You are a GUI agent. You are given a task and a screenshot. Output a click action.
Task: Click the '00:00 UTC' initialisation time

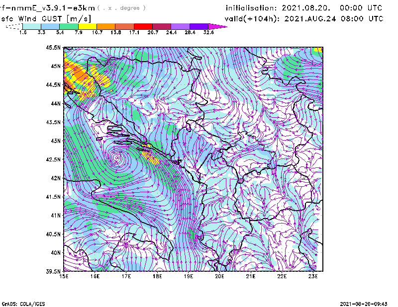pos(361,8)
